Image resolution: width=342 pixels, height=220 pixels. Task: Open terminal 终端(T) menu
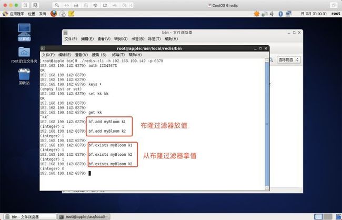click(118, 55)
